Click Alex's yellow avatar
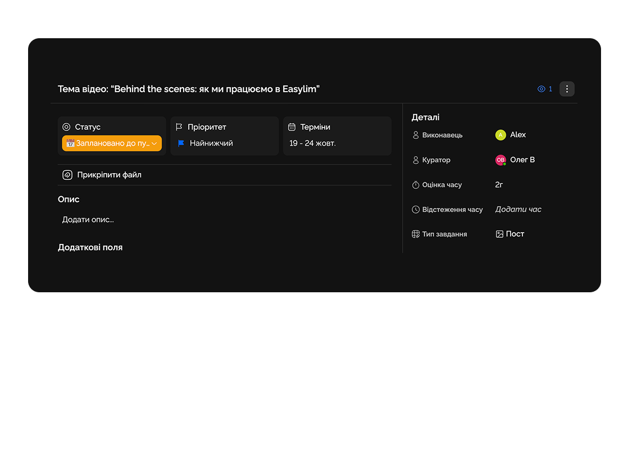628x471 pixels. click(500, 135)
